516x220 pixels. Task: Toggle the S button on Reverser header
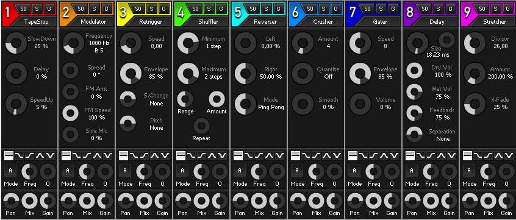click(x=266, y=9)
